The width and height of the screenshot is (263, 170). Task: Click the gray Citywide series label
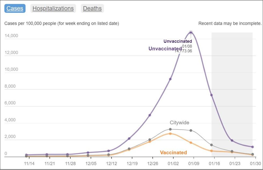pos(180,123)
